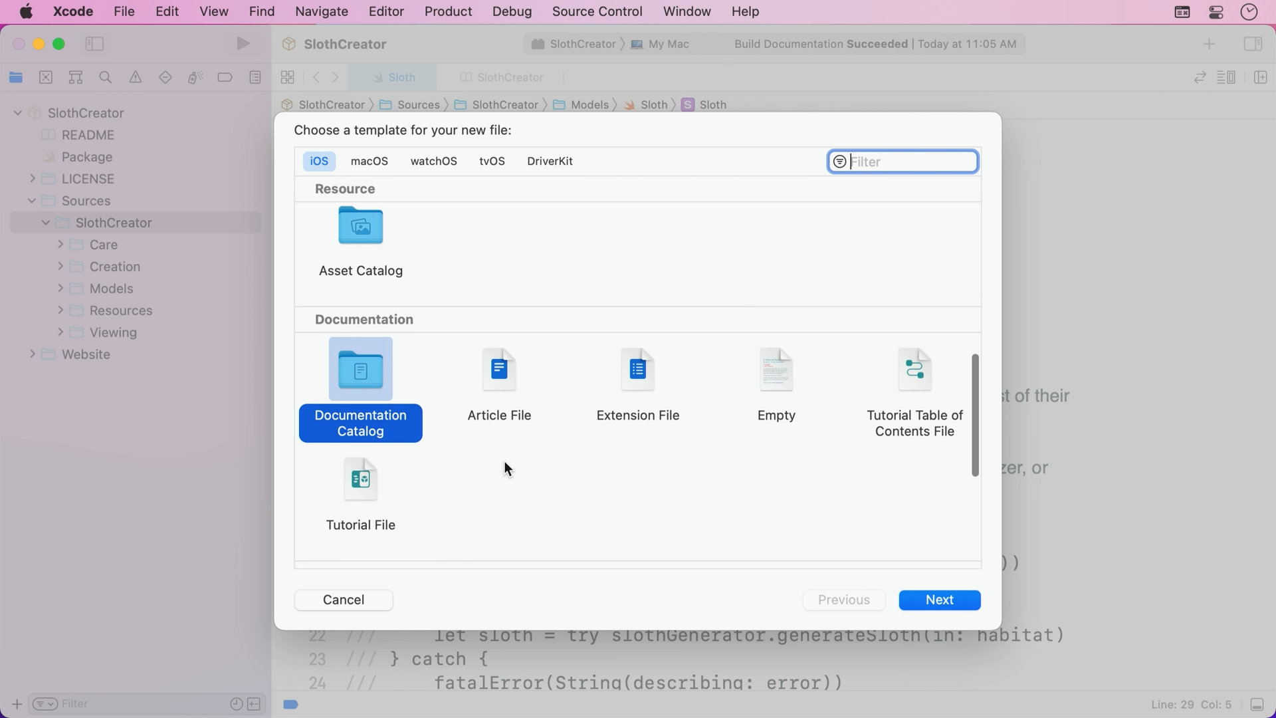Click the add file plus icon at bottom left

point(17,704)
